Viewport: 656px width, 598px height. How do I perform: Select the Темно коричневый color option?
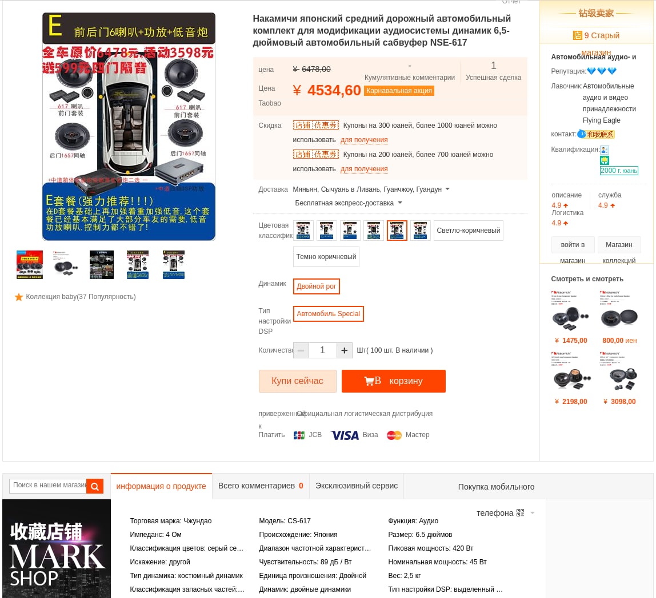[x=326, y=257]
